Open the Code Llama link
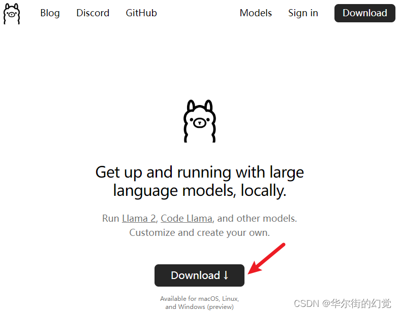 click(187, 219)
